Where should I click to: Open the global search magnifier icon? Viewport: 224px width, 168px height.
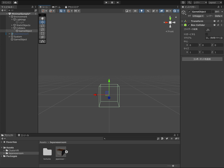coord(189,2)
